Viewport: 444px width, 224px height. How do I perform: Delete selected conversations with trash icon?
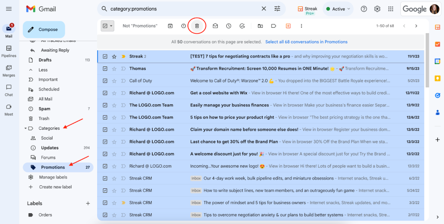(x=197, y=26)
